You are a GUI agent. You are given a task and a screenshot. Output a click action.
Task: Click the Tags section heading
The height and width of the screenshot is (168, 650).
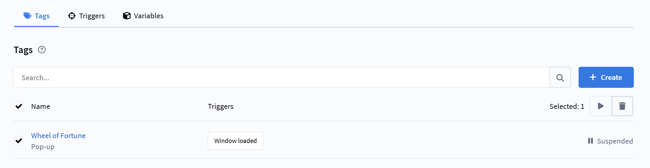[23, 50]
